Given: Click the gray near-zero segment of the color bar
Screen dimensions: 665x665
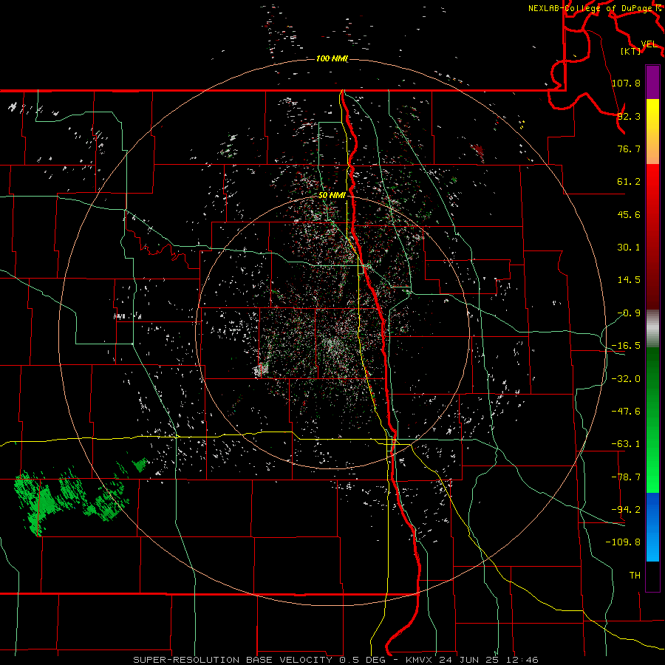Looking at the screenshot, I should pos(652,329).
